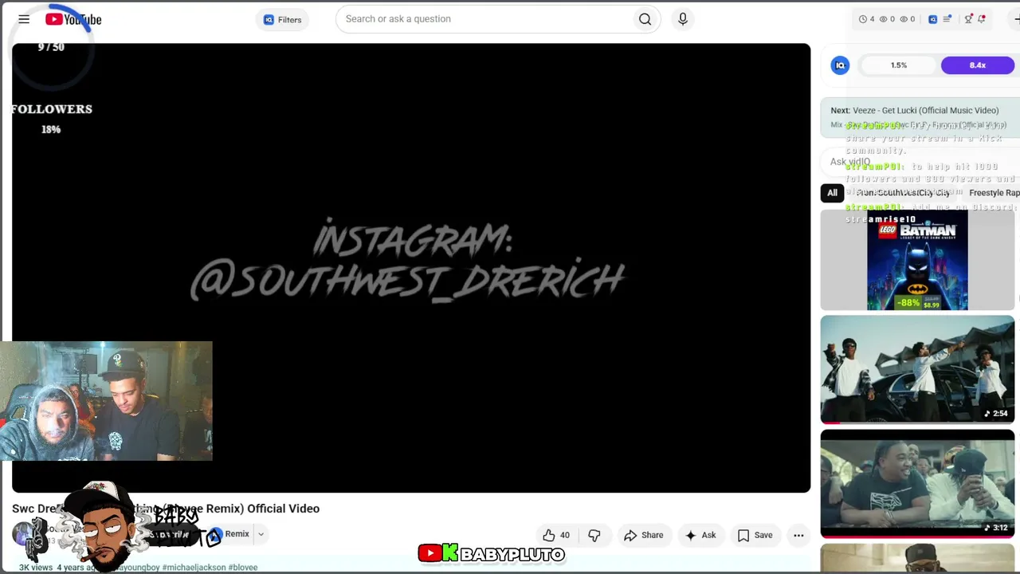Open the LEGO Batman ad thumbnail
Screen dimensions: 1020x574
pyautogui.click(x=917, y=260)
